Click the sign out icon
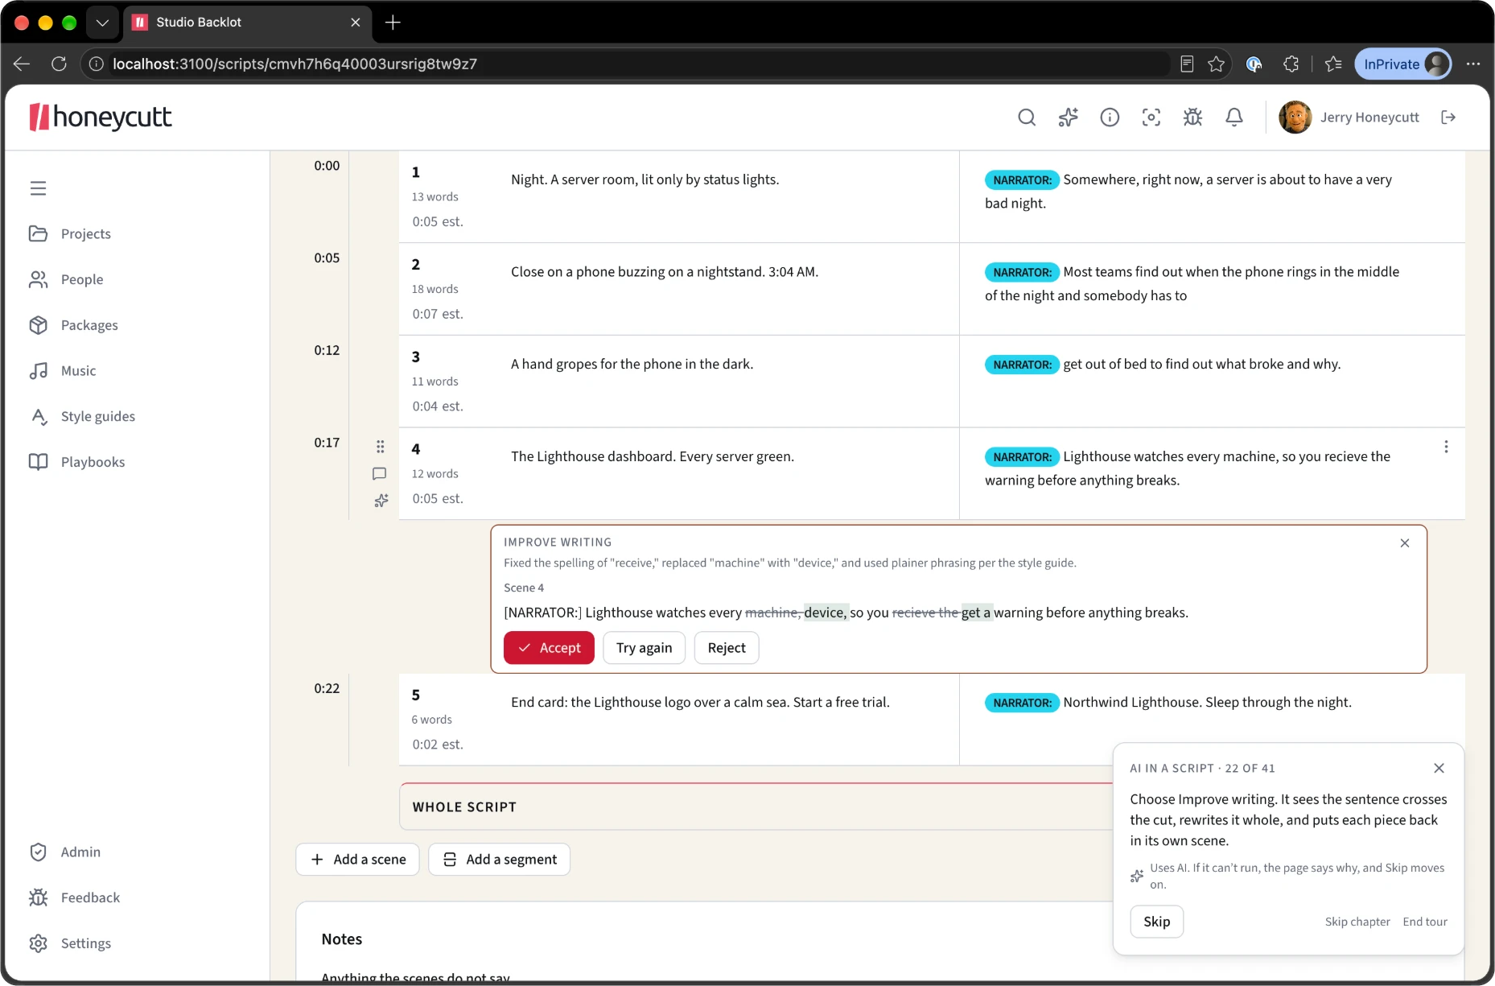The height and width of the screenshot is (986, 1495). point(1448,118)
